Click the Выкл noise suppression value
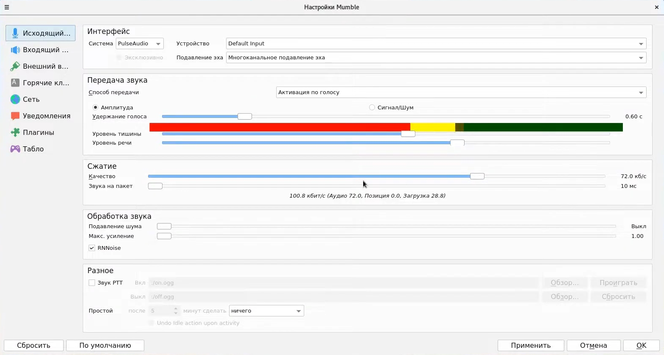664x355 pixels. [639, 226]
